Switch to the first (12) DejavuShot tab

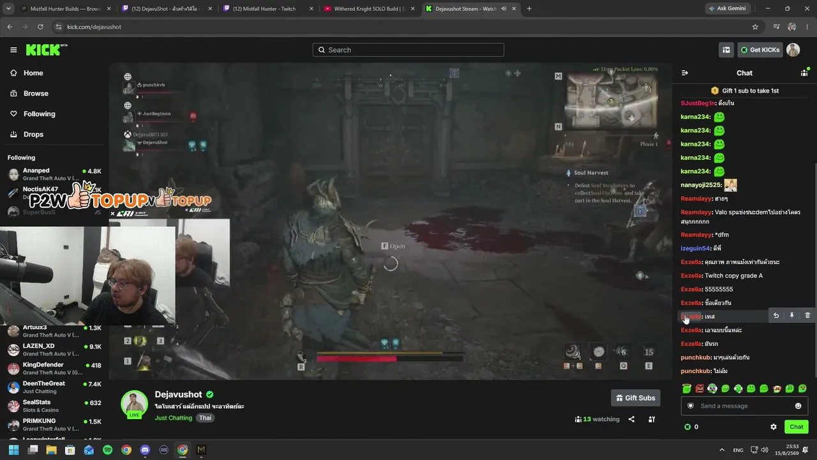(x=167, y=9)
